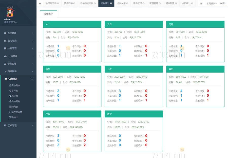The image size is (228, 158).
Task: Open 交易订单 in the sidebar
Action: [14, 96]
